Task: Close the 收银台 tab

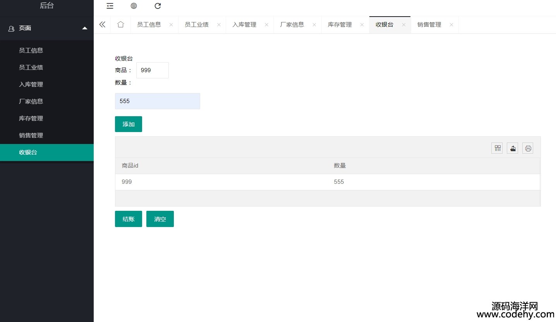Action: [x=403, y=25]
